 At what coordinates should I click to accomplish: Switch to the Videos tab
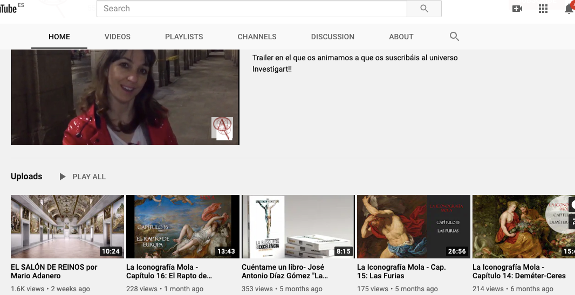pos(118,37)
